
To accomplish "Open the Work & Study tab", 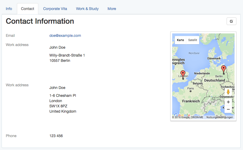I will tap(87, 9).
